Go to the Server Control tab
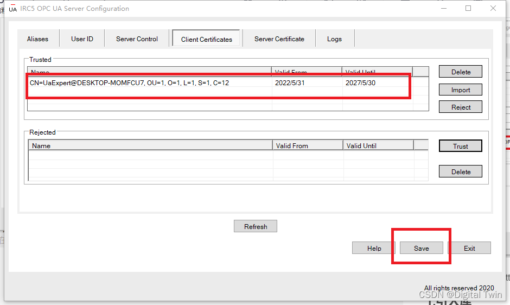 (137, 39)
